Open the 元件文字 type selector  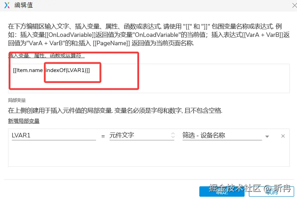[142, 135]
